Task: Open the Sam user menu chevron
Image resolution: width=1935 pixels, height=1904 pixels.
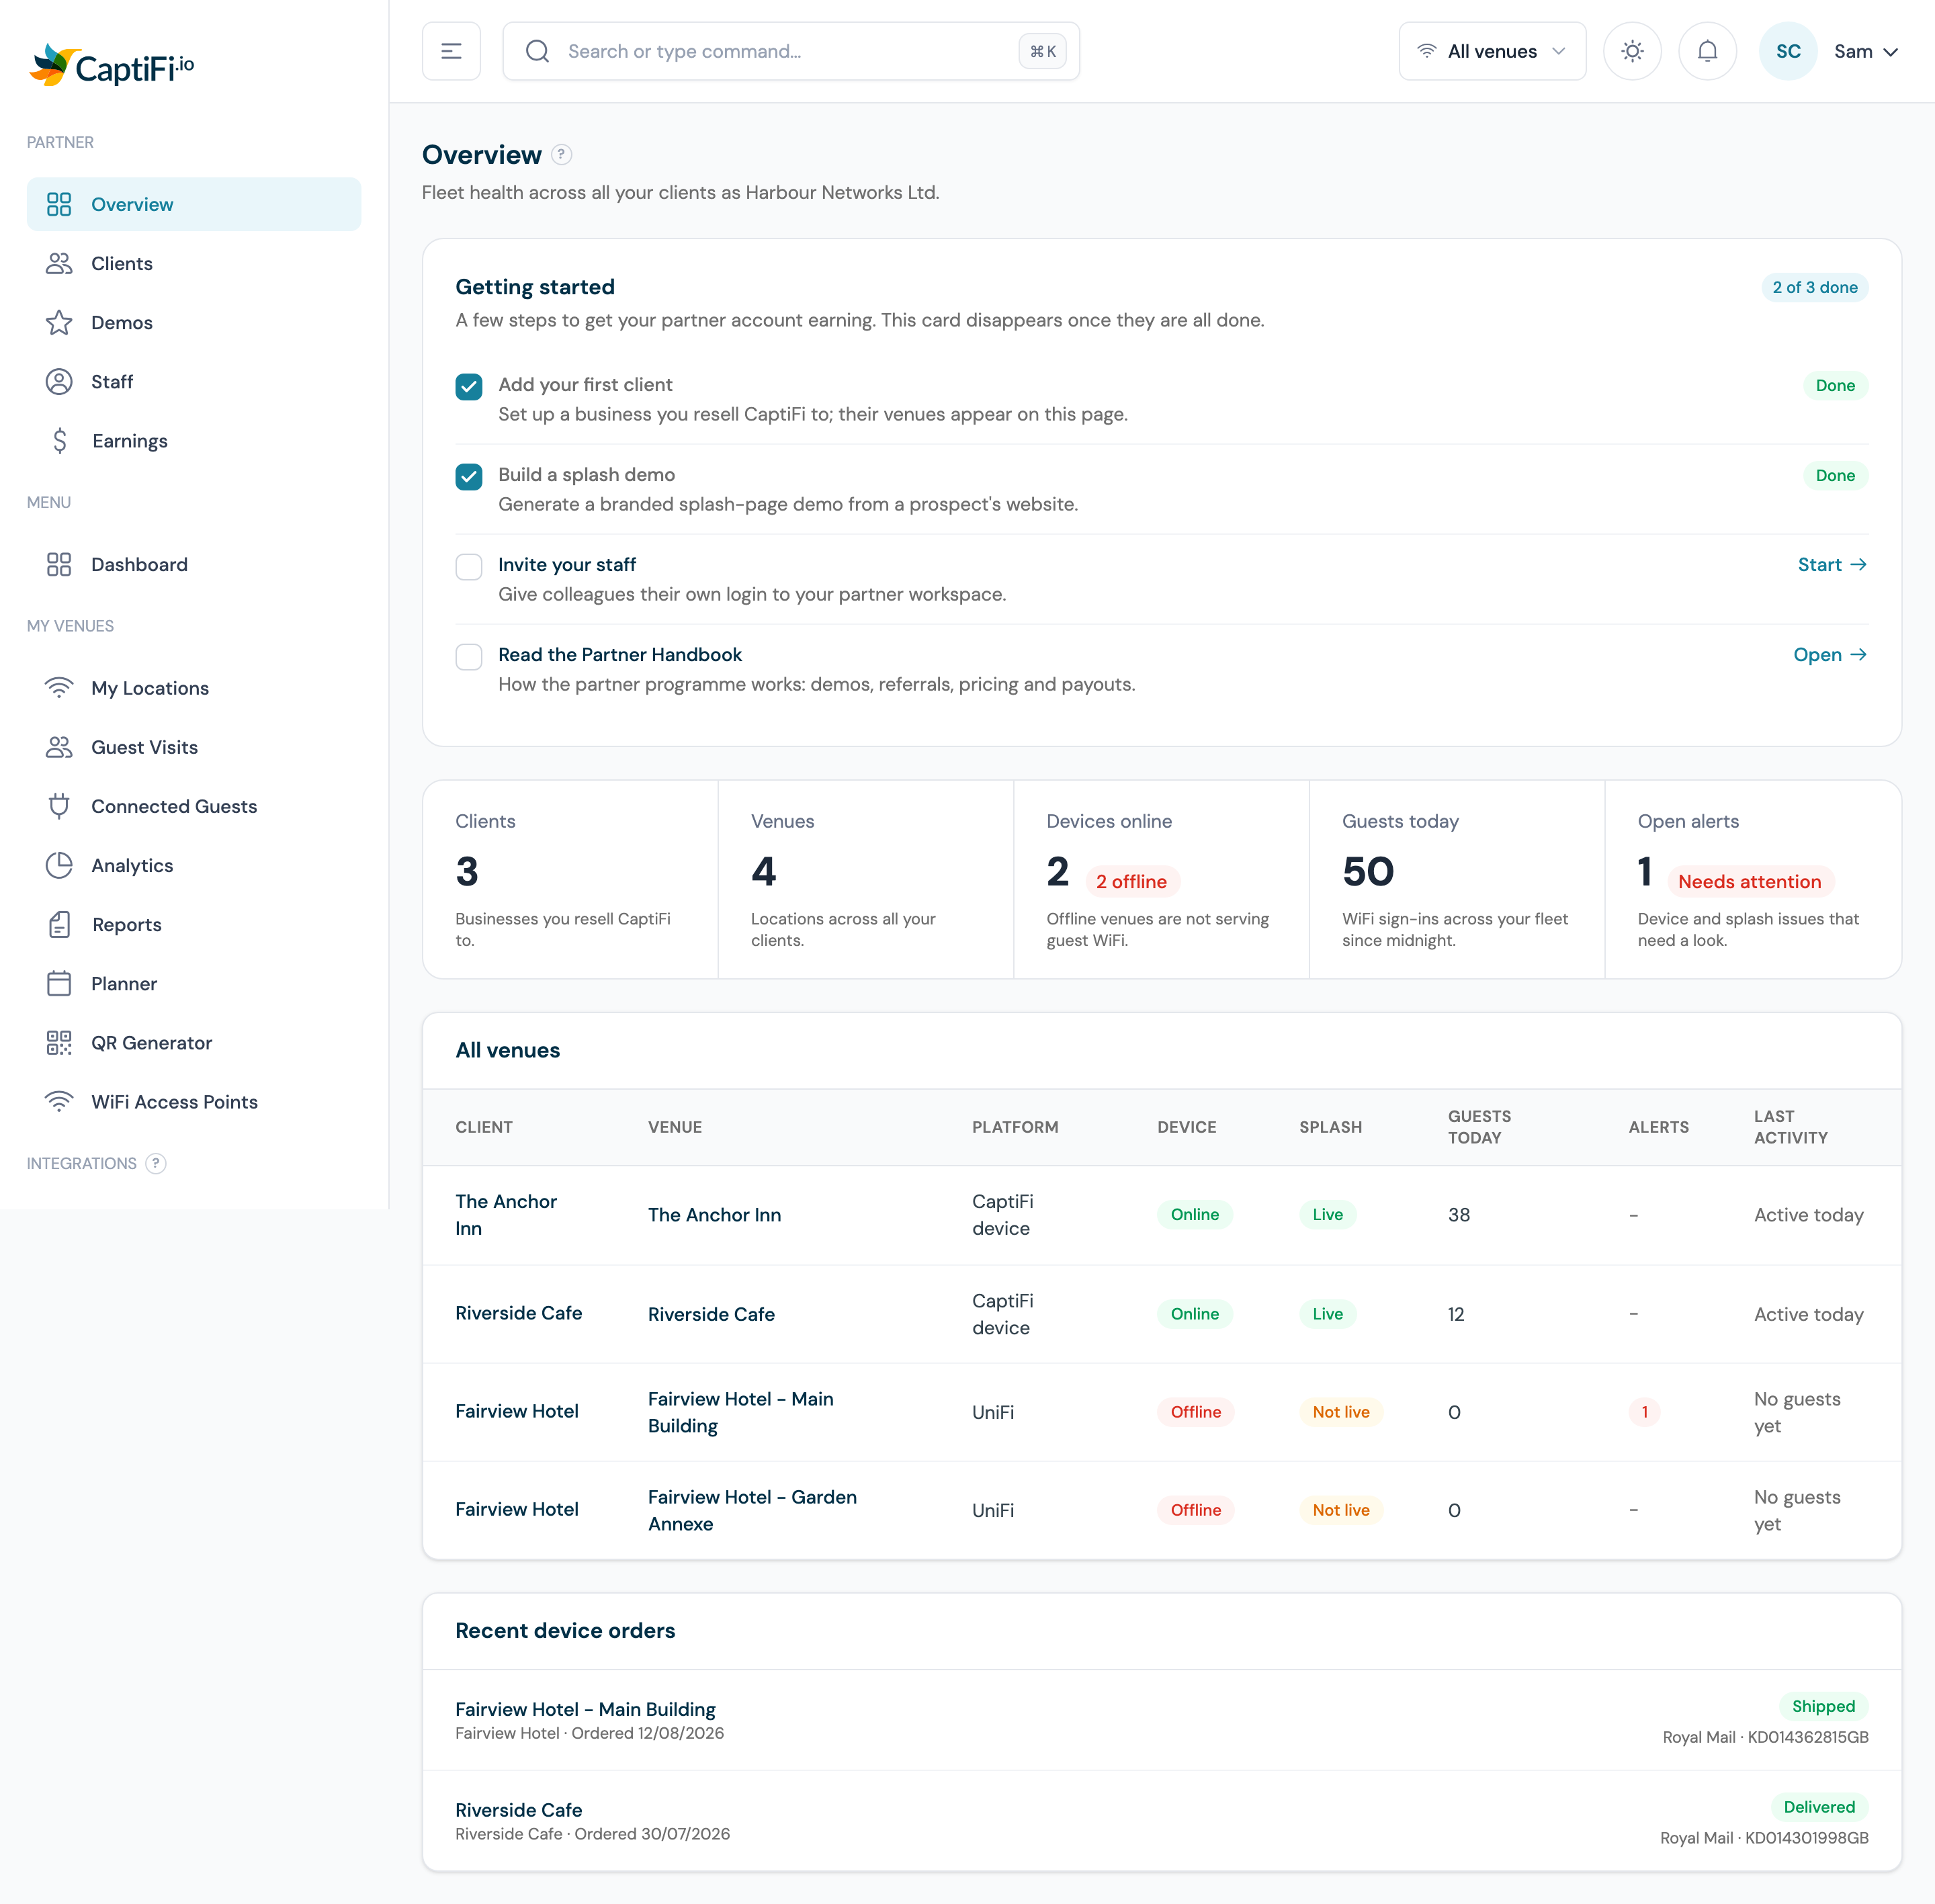Action: 1890,52
